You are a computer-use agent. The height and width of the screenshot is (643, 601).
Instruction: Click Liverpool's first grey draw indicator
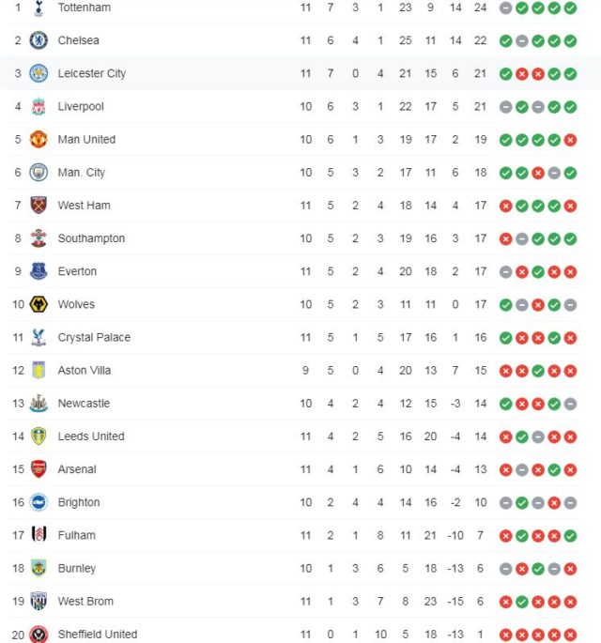(506, 107)
